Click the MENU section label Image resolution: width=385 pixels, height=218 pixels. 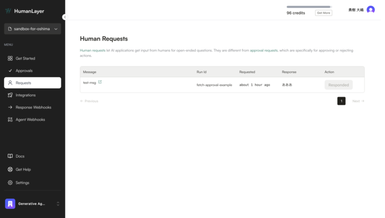pos(8,45)
